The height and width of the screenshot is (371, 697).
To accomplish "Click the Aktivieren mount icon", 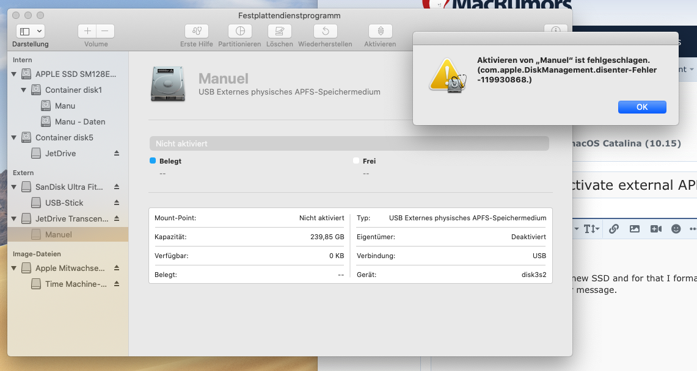I will (x=381, y=31).
